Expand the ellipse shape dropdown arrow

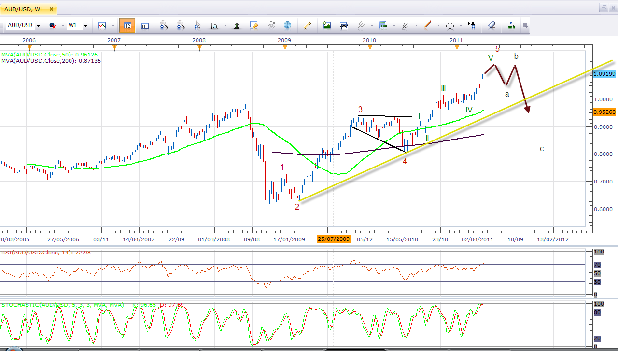461,25
